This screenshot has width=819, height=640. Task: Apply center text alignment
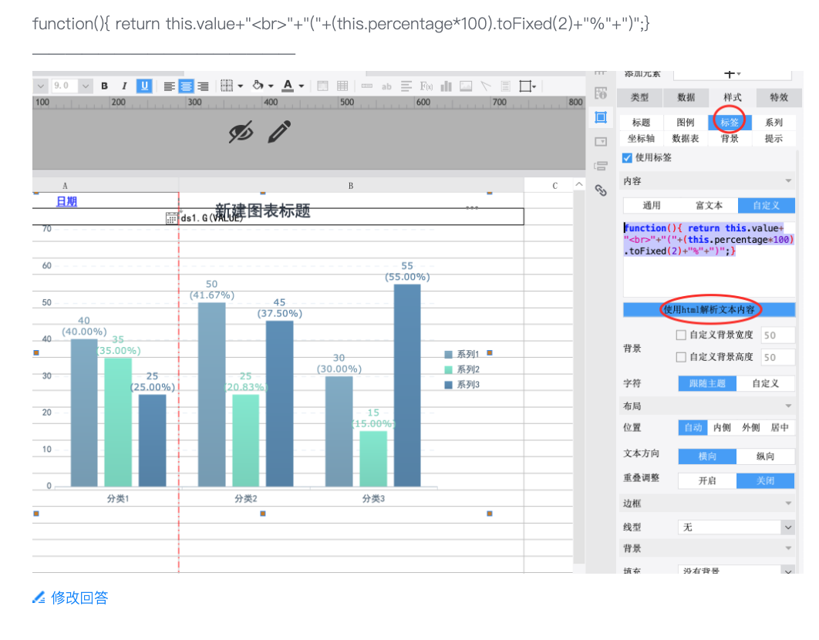coord(186,86)
